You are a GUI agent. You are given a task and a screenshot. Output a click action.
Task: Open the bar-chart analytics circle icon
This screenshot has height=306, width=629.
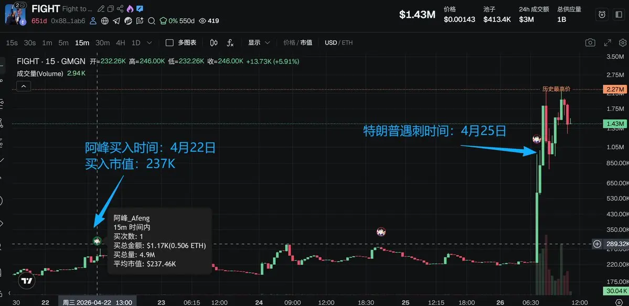pyautogui.click(x=129, y=21)
